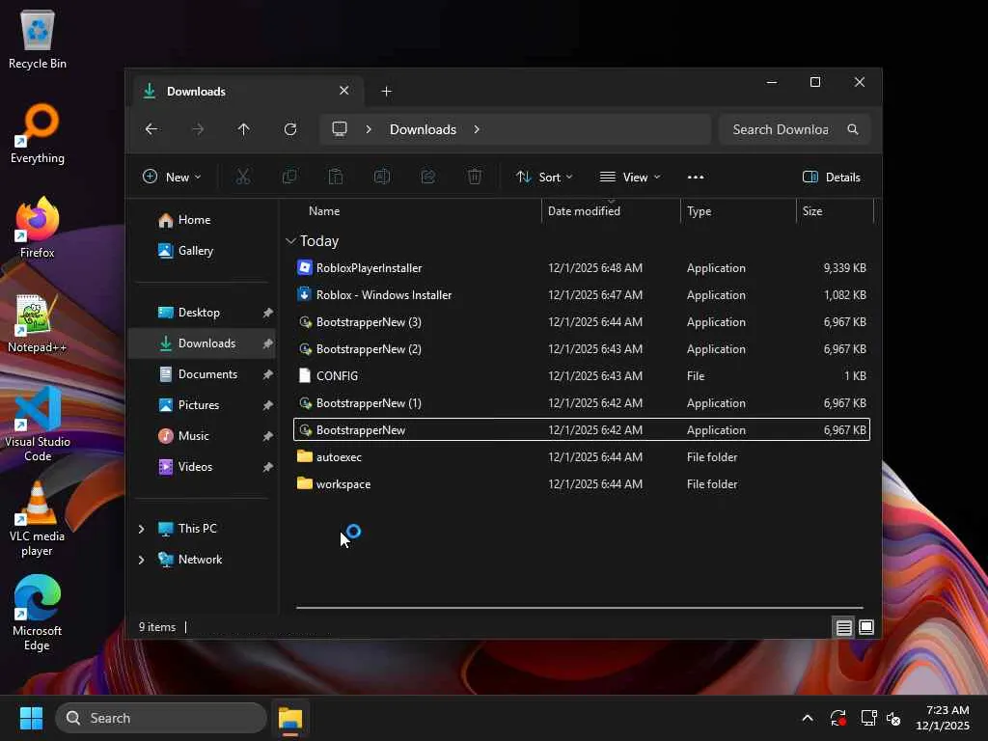Click the Search Downloads field
Image resolution: width=988 pixels, height=741 pixels.
pyautogui.click(x=780, y=129)
